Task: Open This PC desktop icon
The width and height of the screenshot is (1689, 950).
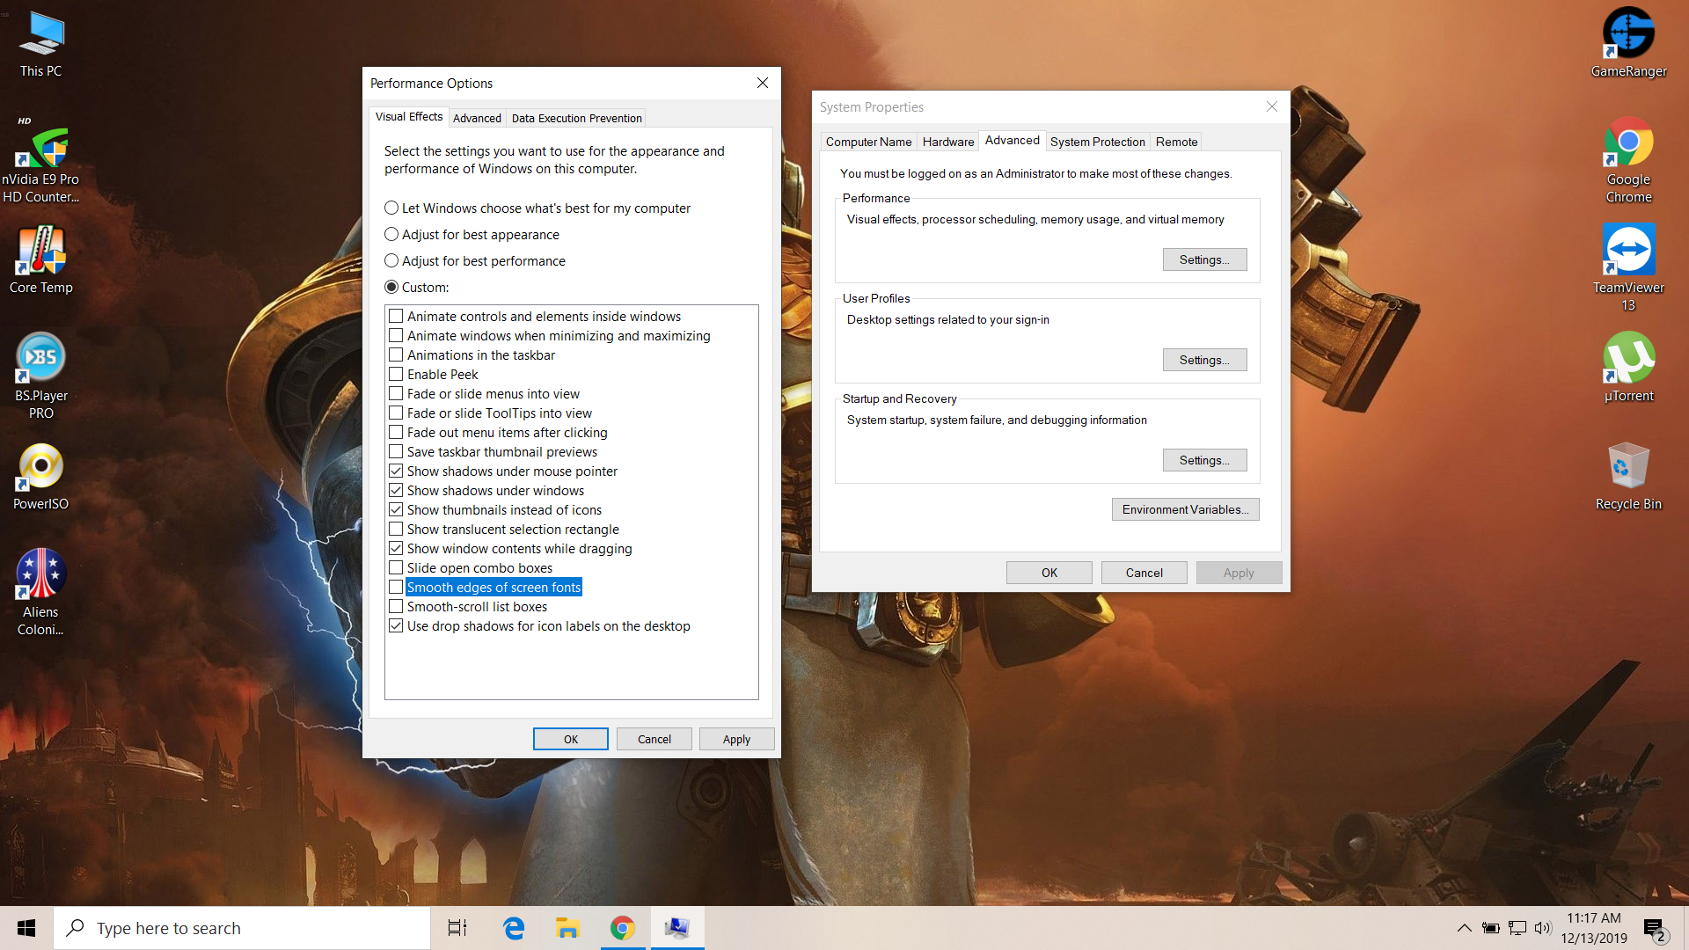Action: (x=41, y=44)
